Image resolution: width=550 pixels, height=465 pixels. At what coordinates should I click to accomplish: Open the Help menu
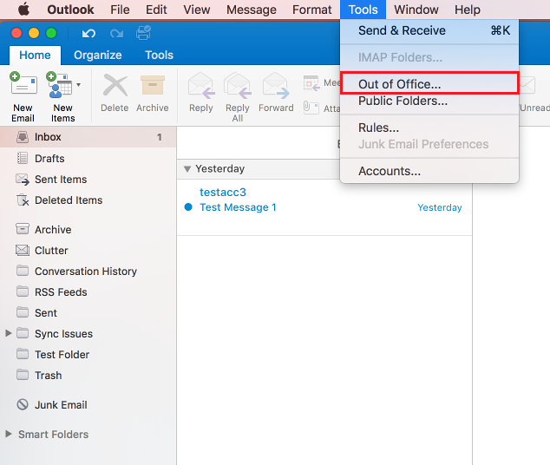[x=468, y=10]
